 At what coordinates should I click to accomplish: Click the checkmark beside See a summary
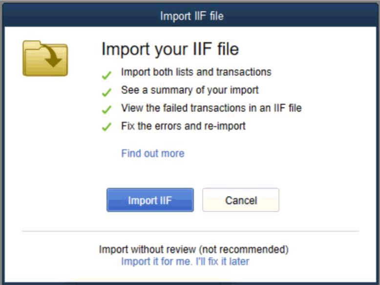coord(106,93)
